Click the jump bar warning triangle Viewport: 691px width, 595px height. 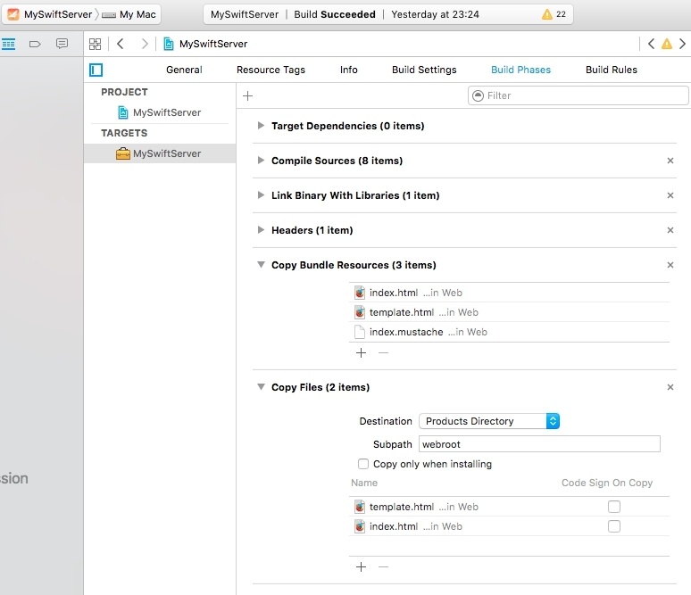(x=667, y=44)
